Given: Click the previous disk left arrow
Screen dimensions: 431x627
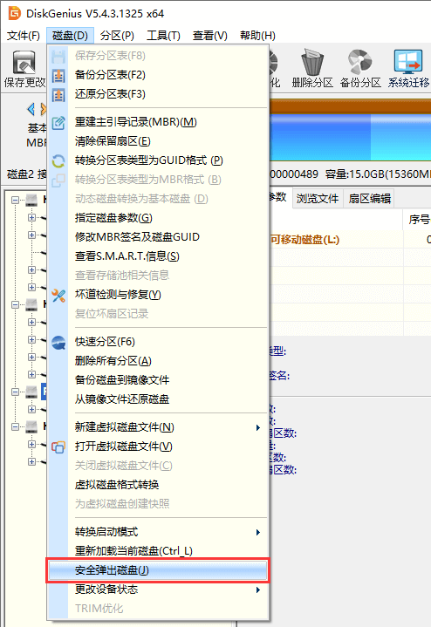Looking at the screenshot, I should click(x=31, y=109).
